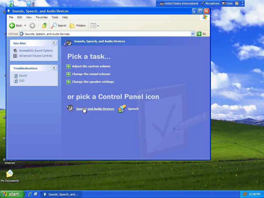Viewport: 264px width, 198px height.
Task: Click the second Quick Launch icon
Action: tap(36, 194)
